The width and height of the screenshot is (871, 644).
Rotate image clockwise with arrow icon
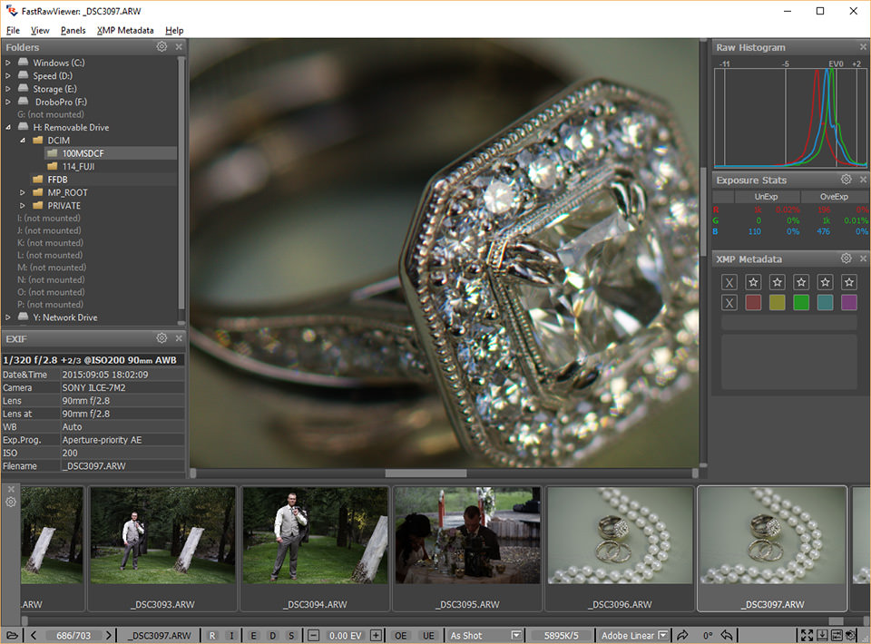coord(682,635)
